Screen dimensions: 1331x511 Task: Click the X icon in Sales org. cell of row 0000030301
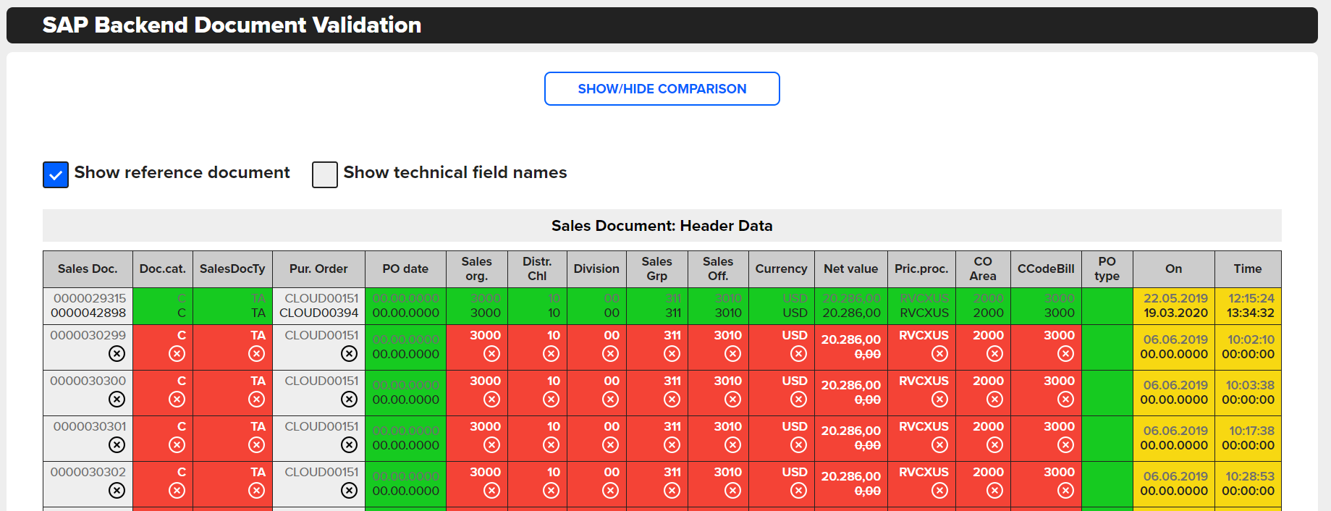491,444
